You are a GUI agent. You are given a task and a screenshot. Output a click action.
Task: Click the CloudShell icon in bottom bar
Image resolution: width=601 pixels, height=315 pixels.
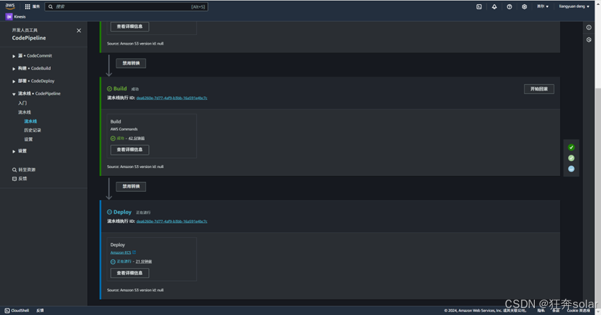(x=7, y=310)
